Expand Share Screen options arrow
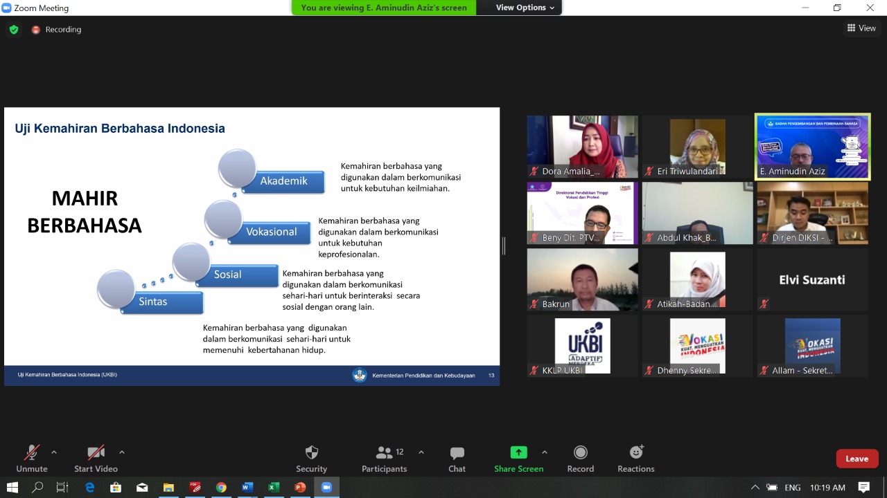Image resolution: width=887 pixels, height=498 pixels. (544, 452)
